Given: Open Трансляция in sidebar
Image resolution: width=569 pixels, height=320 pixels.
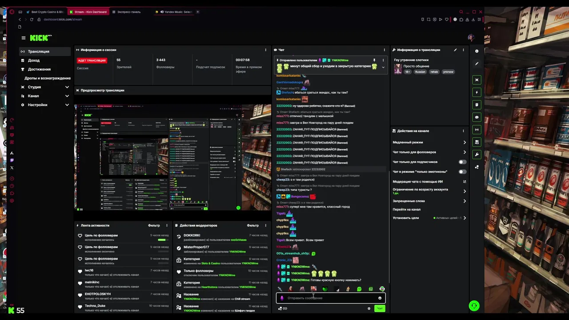Looking at the screenshot, I should [x=45, y=52].
